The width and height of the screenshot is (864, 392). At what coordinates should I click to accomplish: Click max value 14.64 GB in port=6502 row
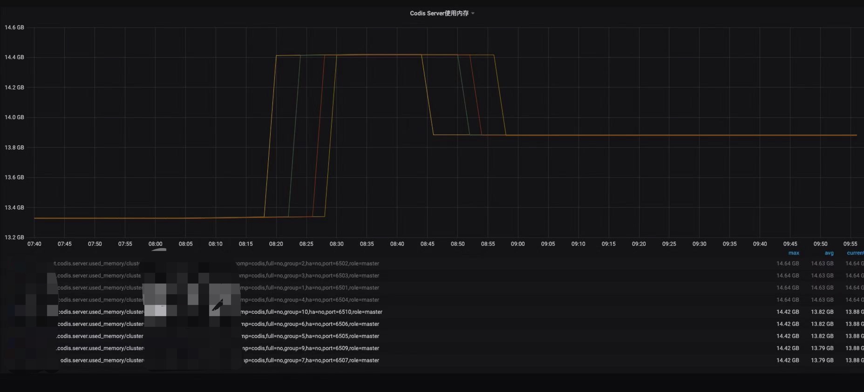click(788, 264)
